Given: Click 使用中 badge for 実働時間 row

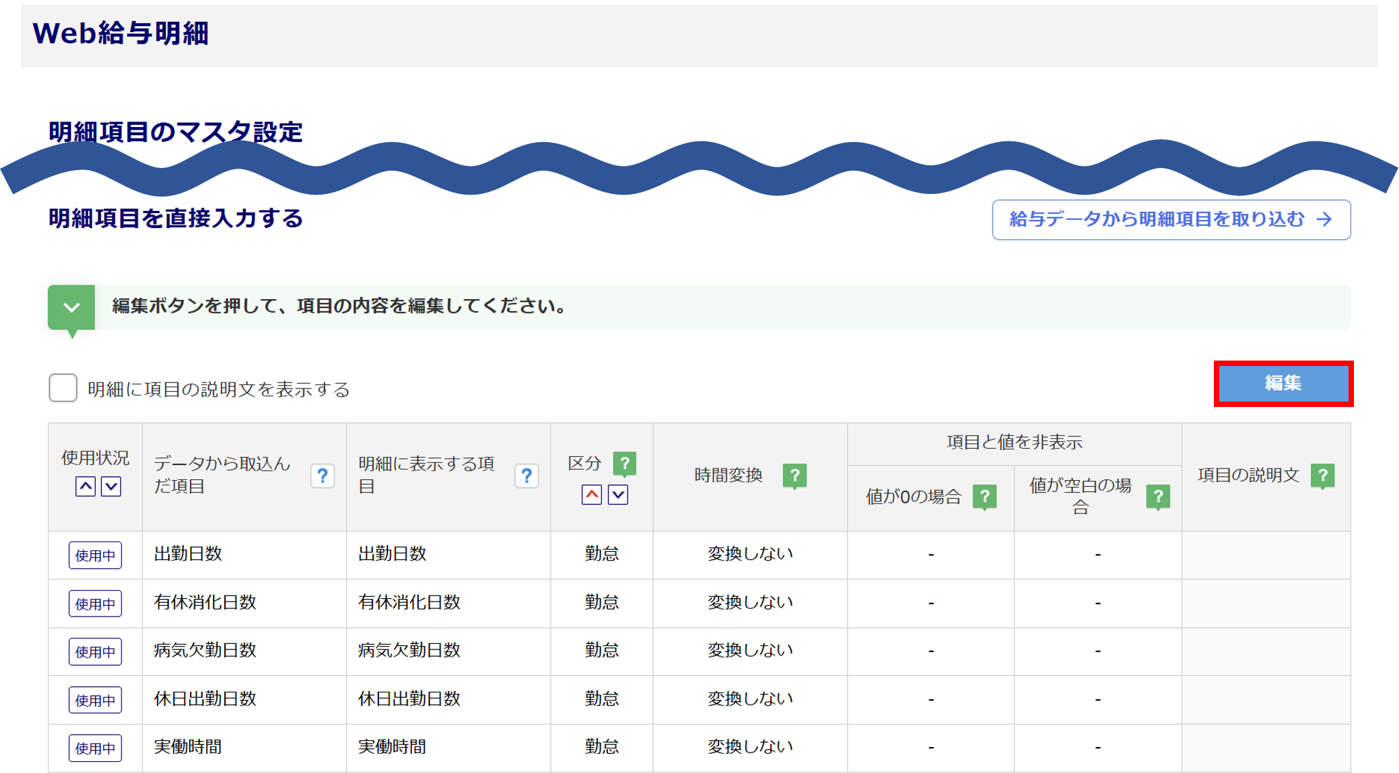Looking at the screenshot, I should click(95, 748).
